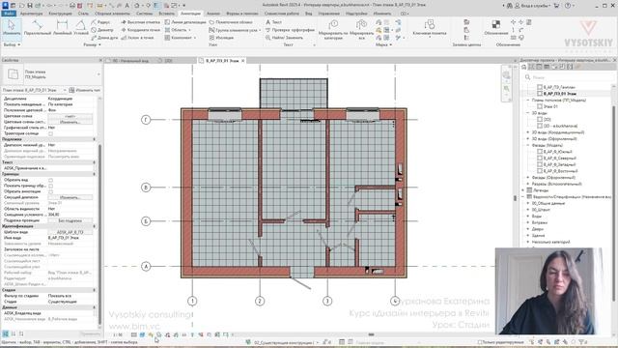Activate the Параллельный aligned dimension tool
The width and height of the screenshot is (618, 348).
(x=38, y=28)
